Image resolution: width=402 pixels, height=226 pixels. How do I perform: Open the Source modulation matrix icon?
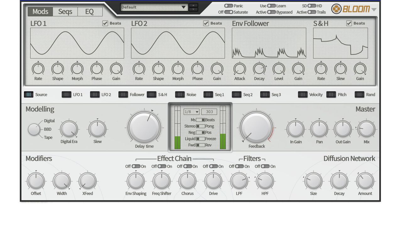[x=29, y=94]
